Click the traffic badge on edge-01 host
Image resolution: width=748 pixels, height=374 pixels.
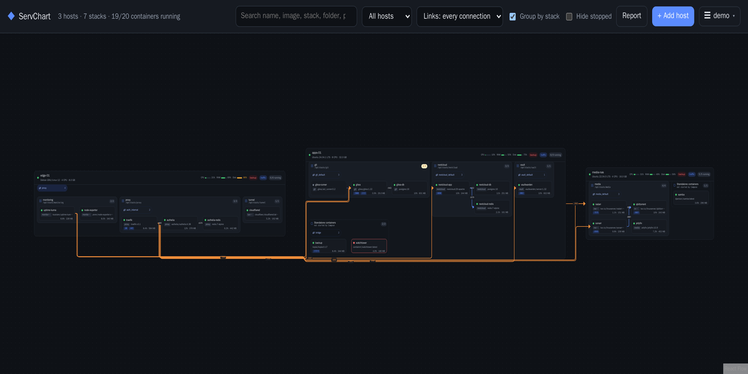pos(264,178)
